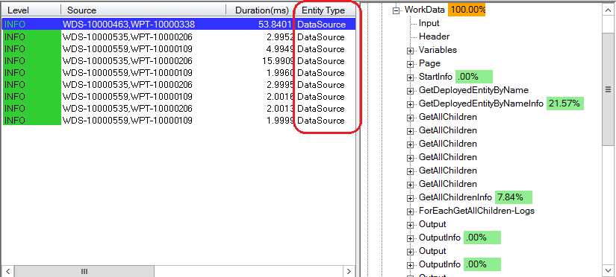This screenshot has height=277, width=616.
Task: Select the GetDeployedEntityByName tree item
Action: [x=474, y=90]
